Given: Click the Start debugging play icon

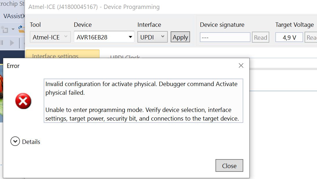Looking at the screenshot, I should pyautogui.click(x=12, y=43).
